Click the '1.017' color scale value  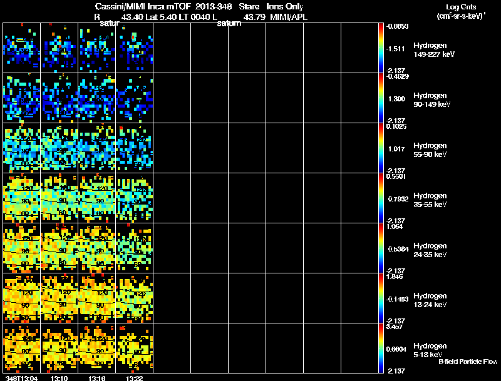396,149
